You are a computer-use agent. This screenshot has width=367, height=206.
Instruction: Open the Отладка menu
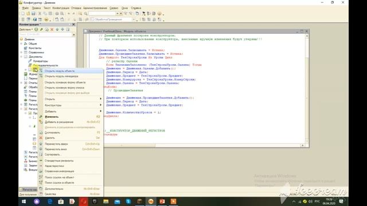(x=76, y=8)
